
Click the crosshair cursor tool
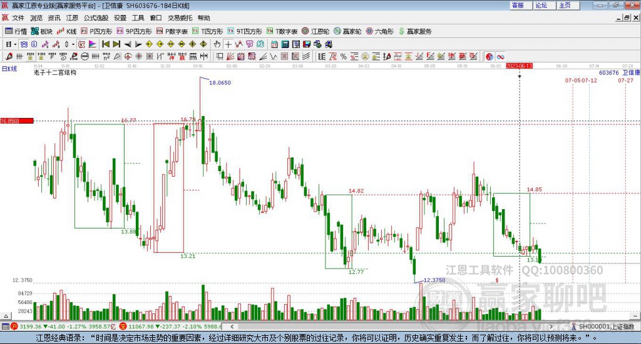(x=228, y=44)
